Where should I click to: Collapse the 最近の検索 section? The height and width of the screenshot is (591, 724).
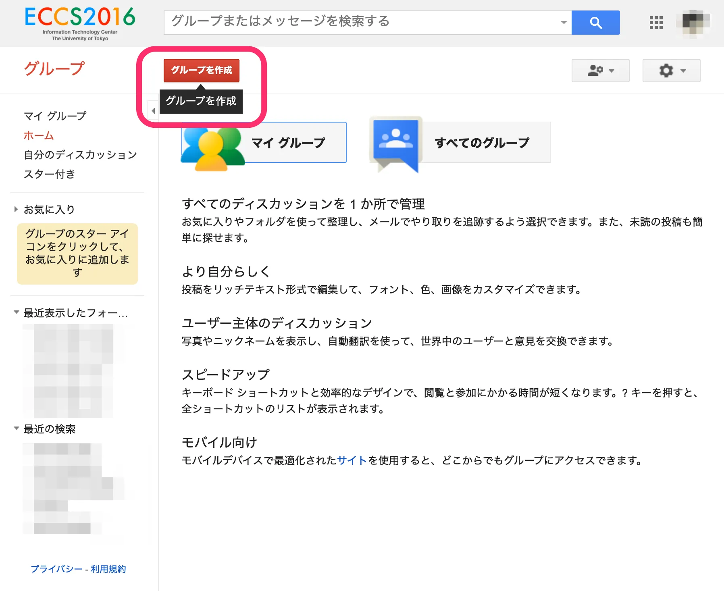pos(16,429)
